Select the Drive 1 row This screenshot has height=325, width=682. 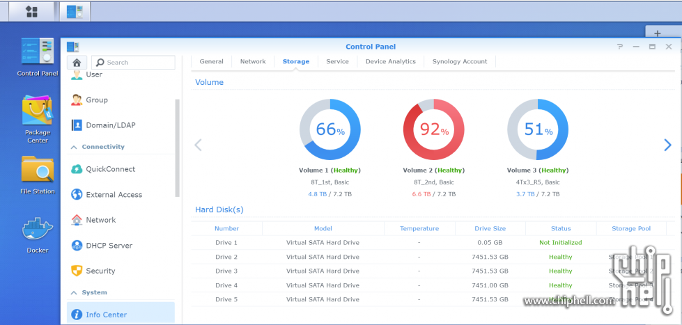coord(433,242)
